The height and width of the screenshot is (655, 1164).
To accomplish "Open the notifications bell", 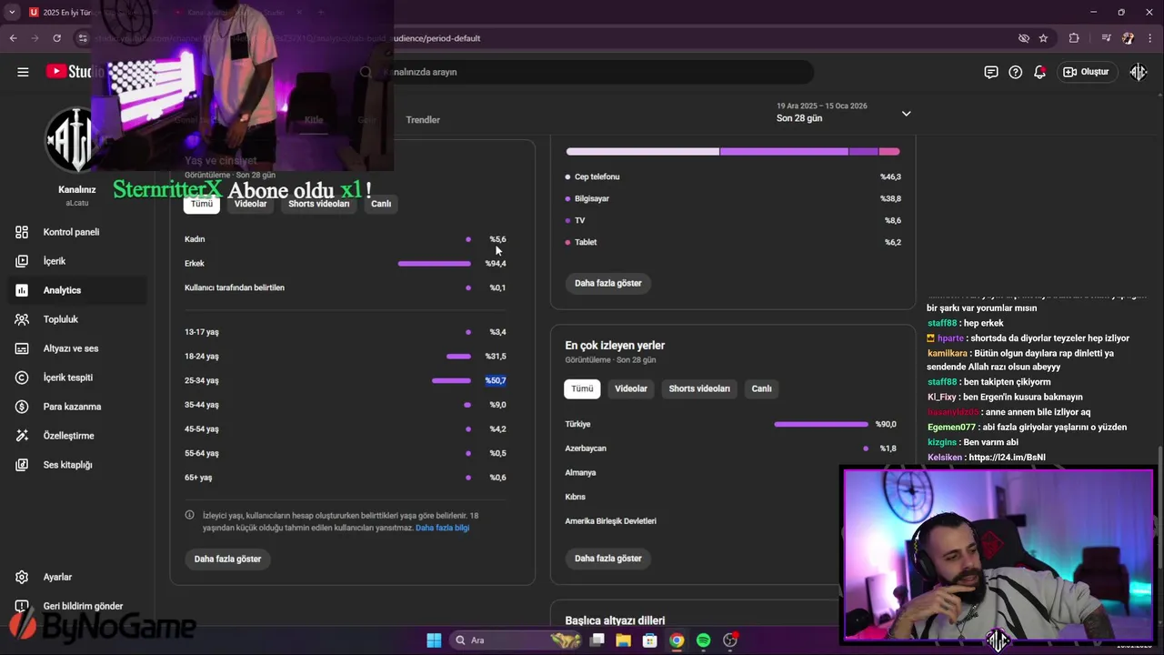I will point(1039,72).
